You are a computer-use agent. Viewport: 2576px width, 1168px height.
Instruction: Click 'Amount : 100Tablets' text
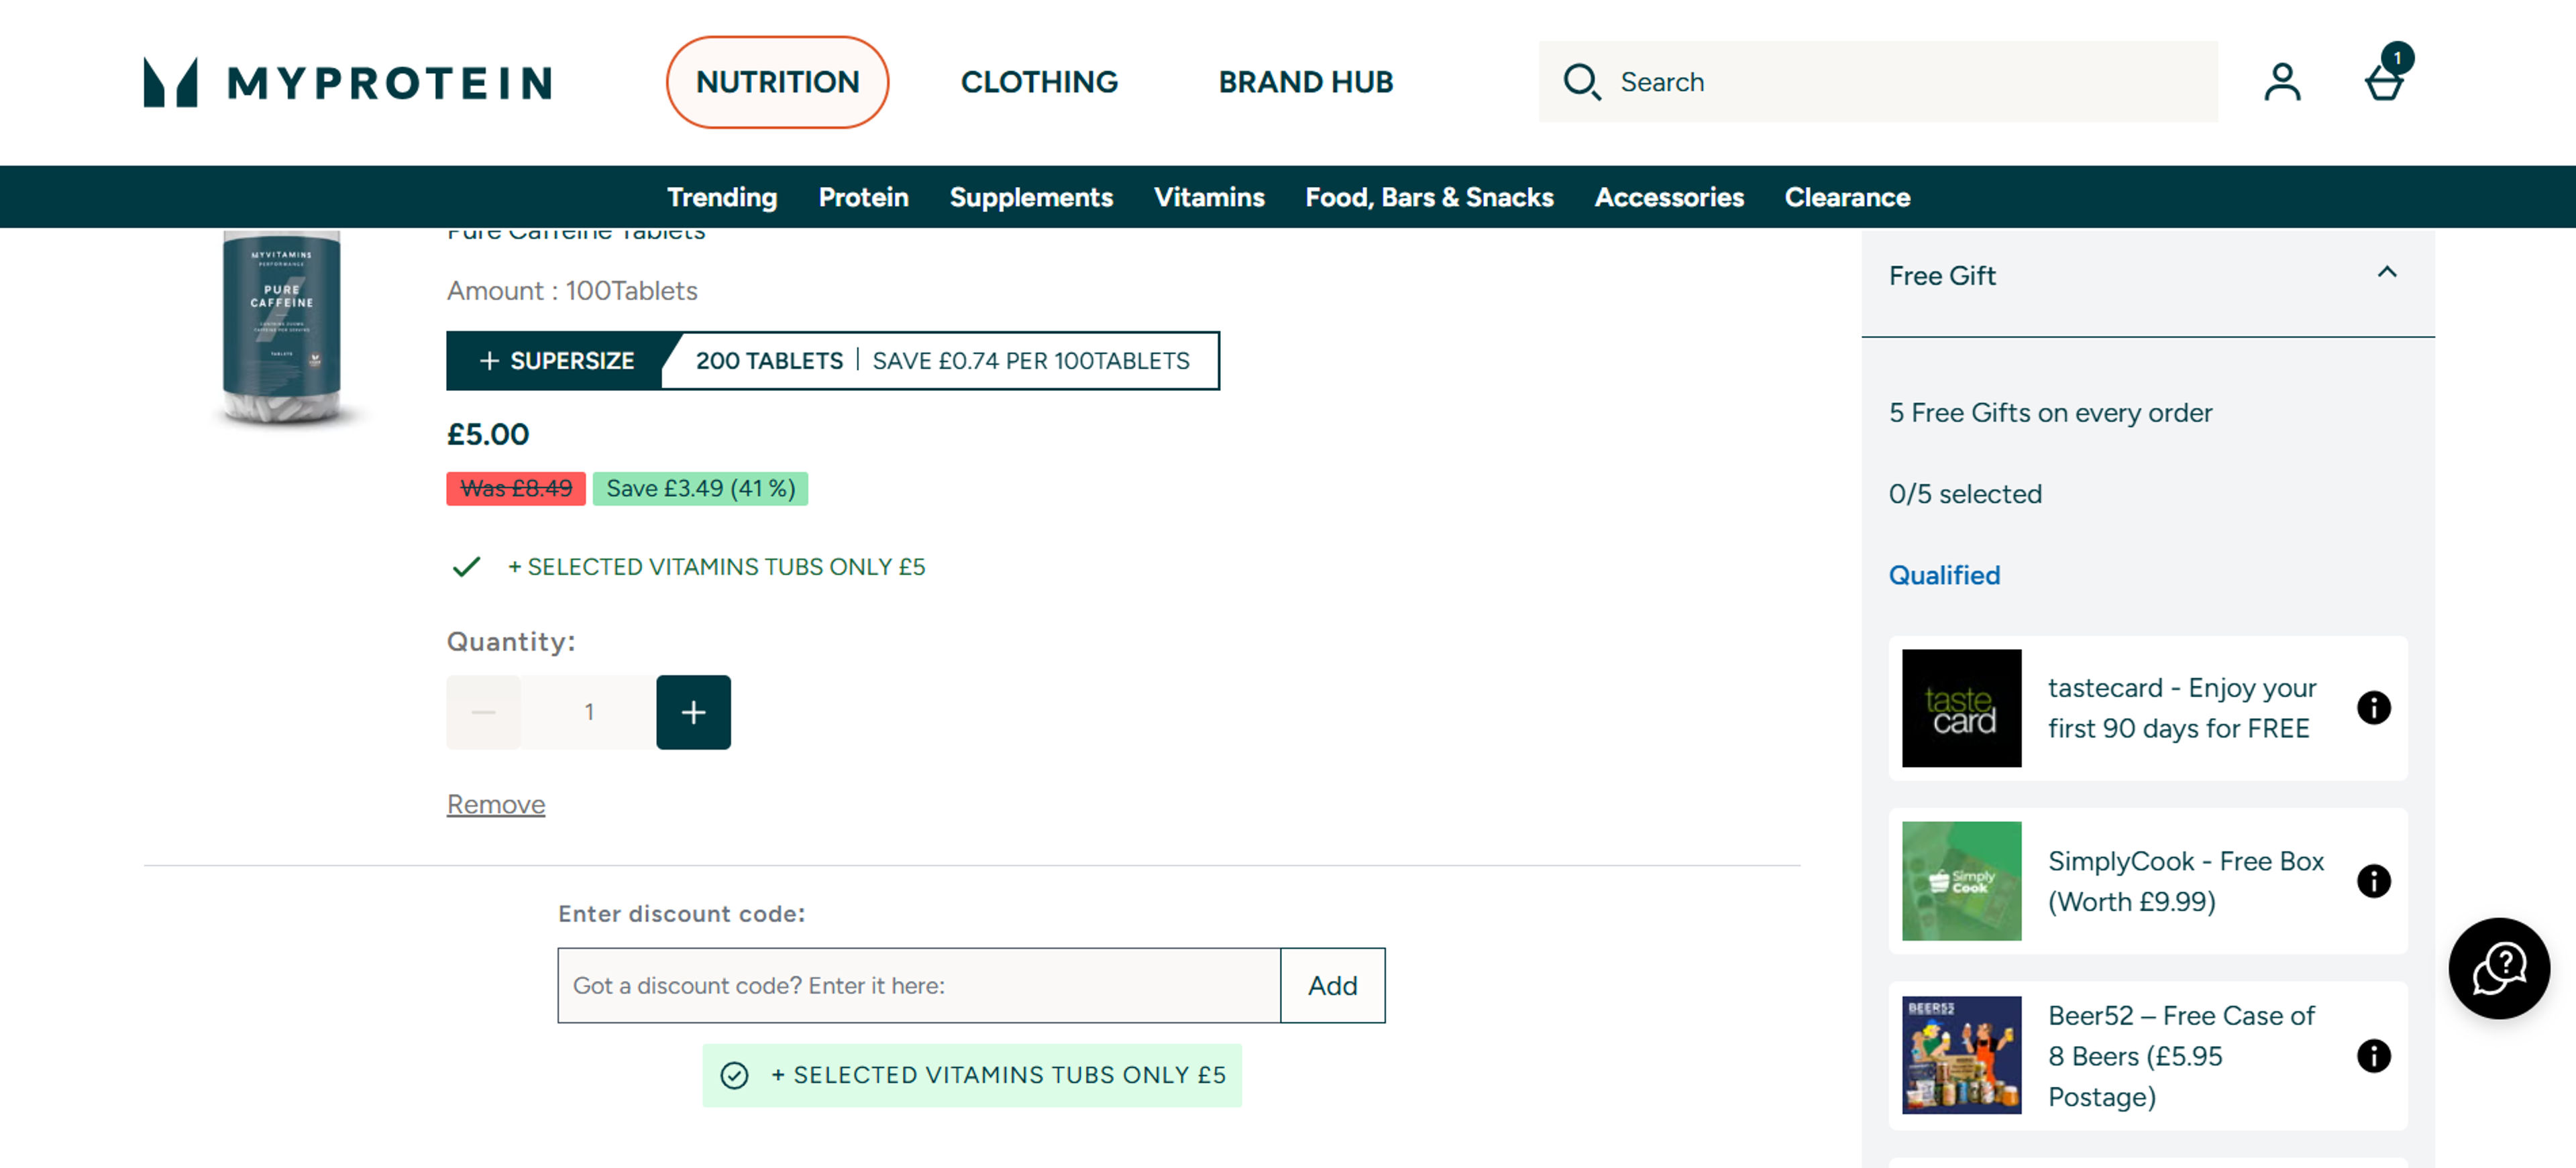572,291
